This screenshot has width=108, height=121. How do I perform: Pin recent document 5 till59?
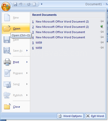click(102, 42)
